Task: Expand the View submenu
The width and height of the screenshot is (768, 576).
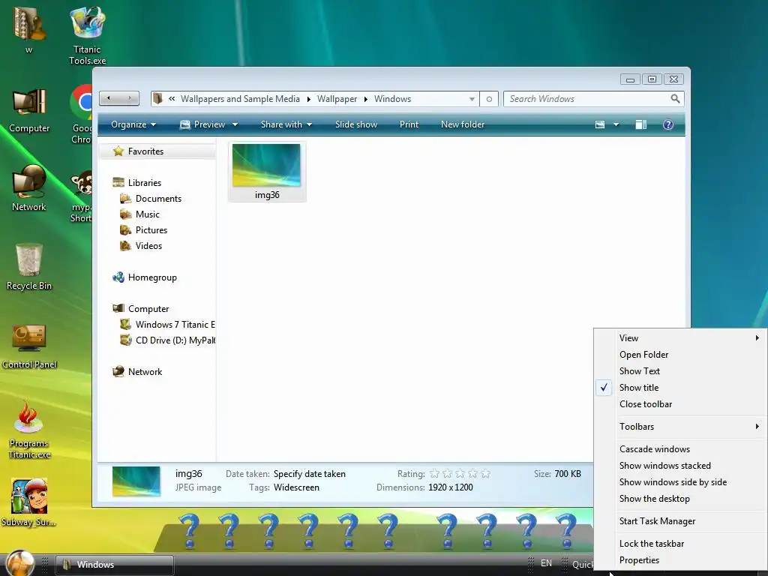Action: click(681, 338)
